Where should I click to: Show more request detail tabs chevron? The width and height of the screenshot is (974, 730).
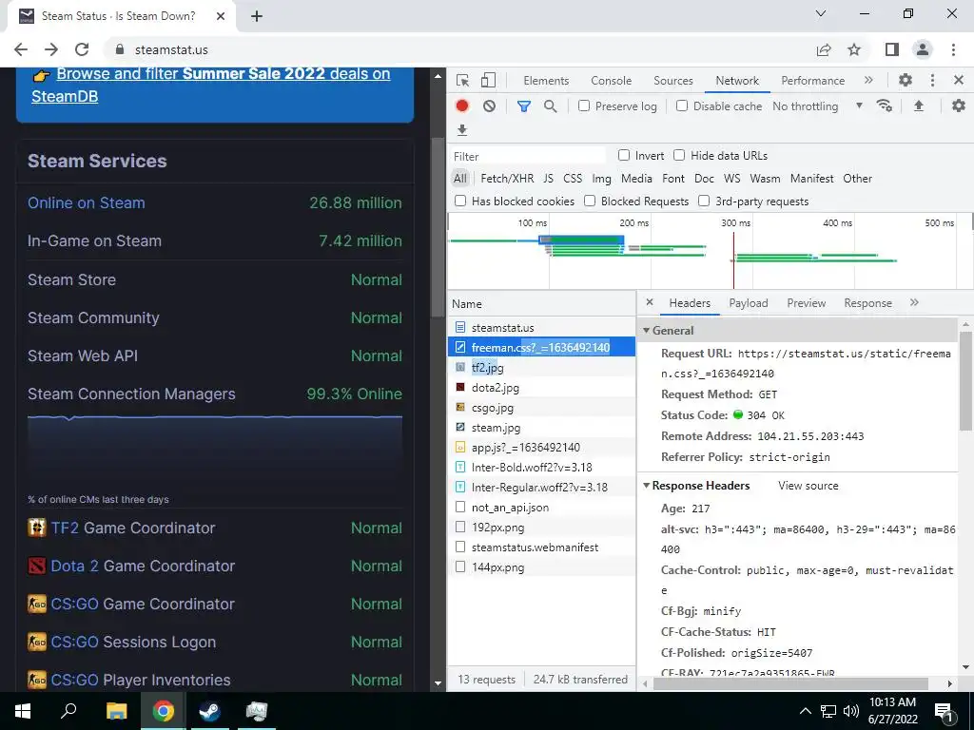(x=914, y=302)
